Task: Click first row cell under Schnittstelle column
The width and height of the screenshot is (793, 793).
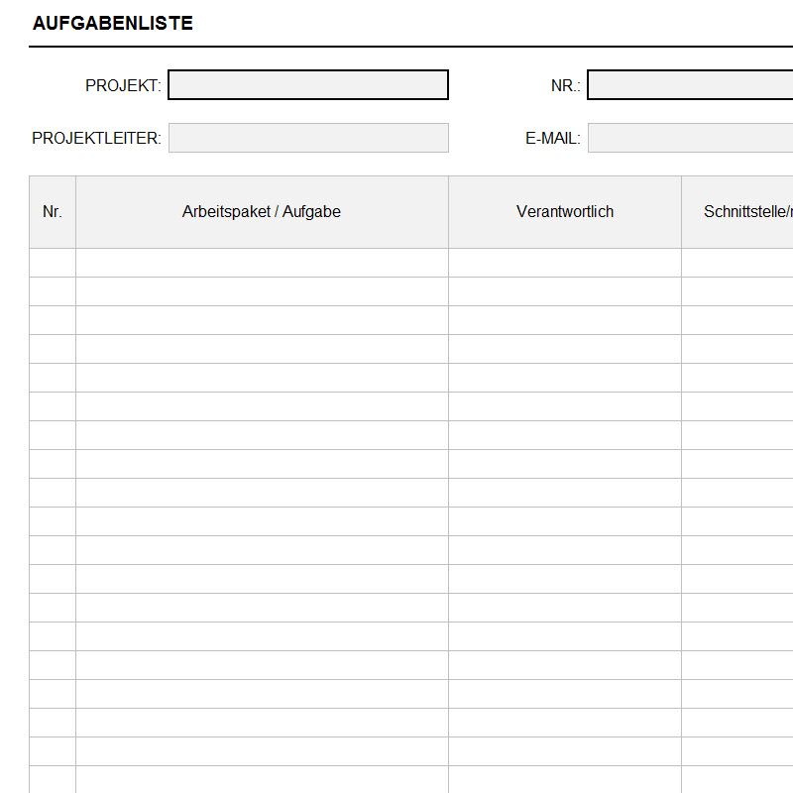Action: 737,263
